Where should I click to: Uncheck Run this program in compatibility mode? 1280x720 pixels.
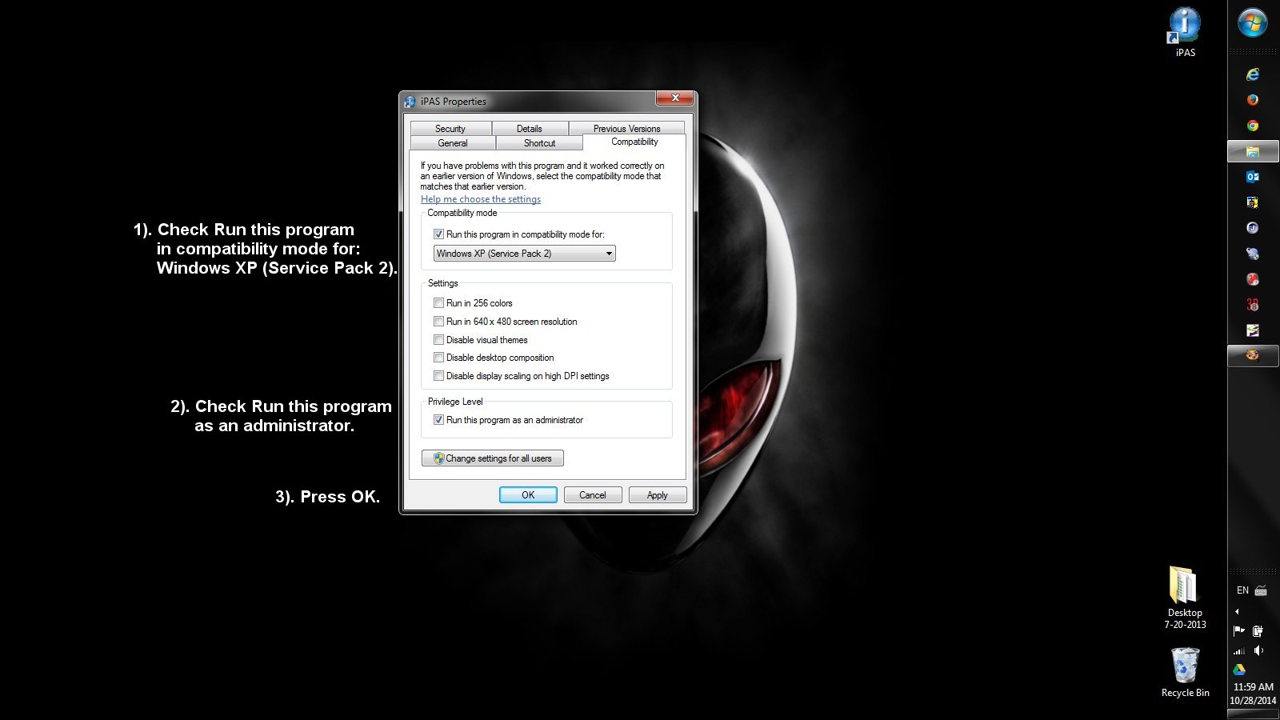click(x=438, y=234)
